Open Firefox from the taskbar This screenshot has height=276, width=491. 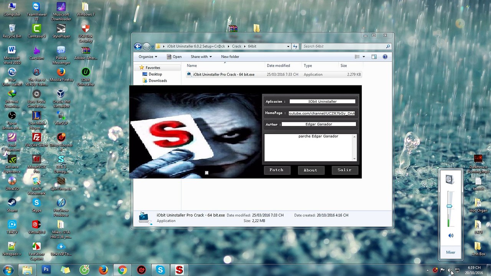coord(103,270)
